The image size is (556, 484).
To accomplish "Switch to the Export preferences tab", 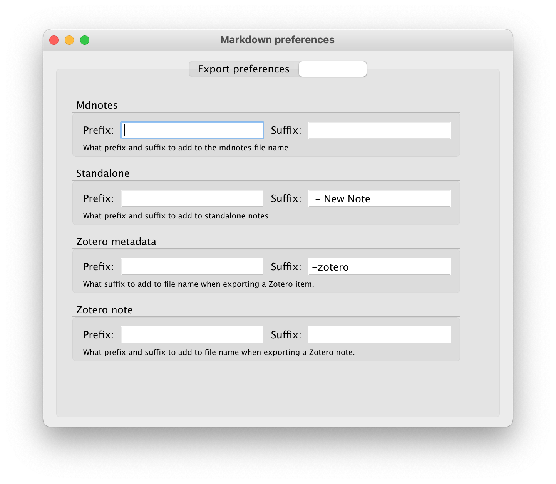I will 243,69.
